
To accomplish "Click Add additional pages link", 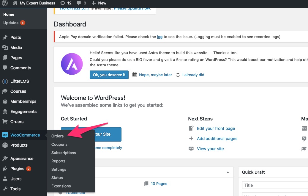I will (x=217, y=139).
